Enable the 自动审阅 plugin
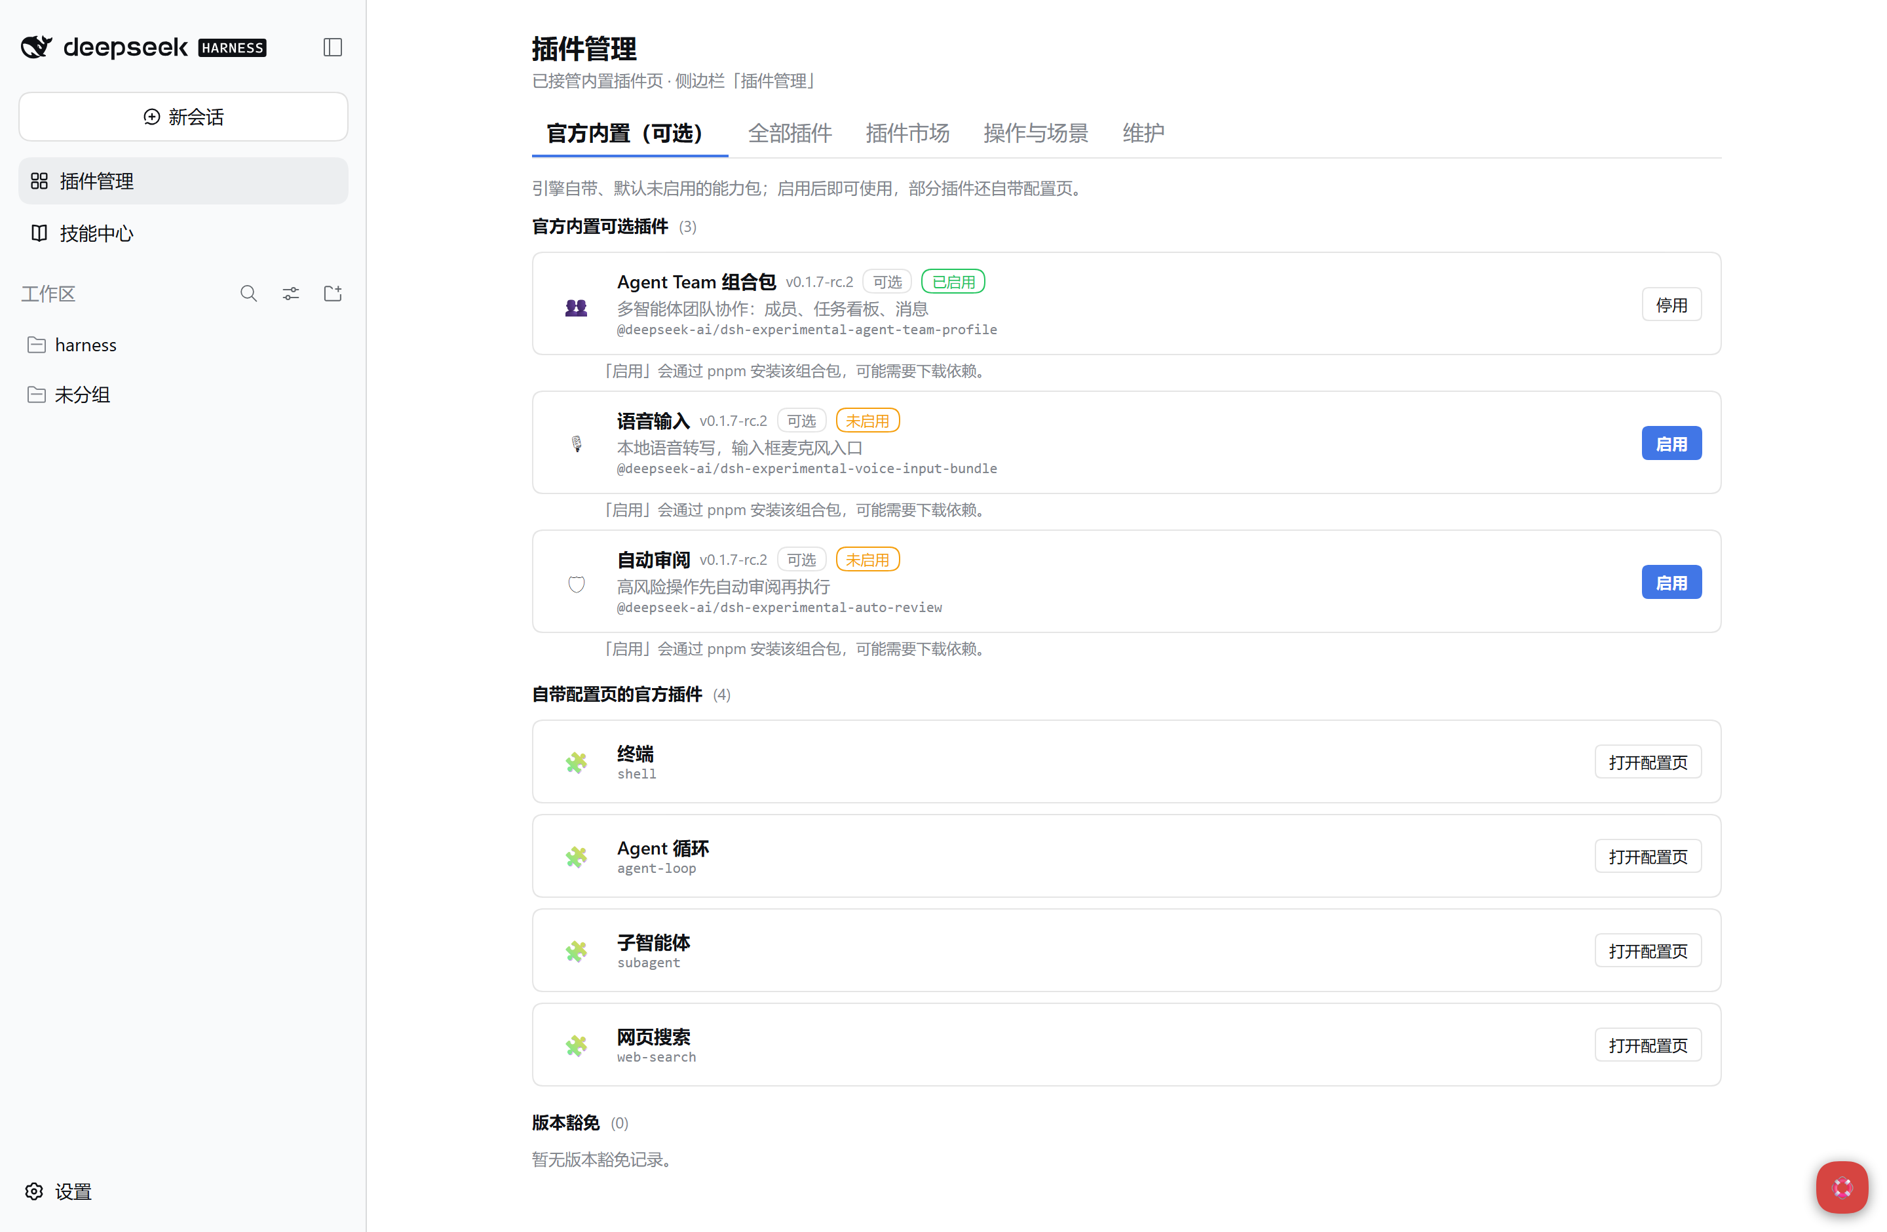Screen dimensions: 1887x1232 point(1671,583)
